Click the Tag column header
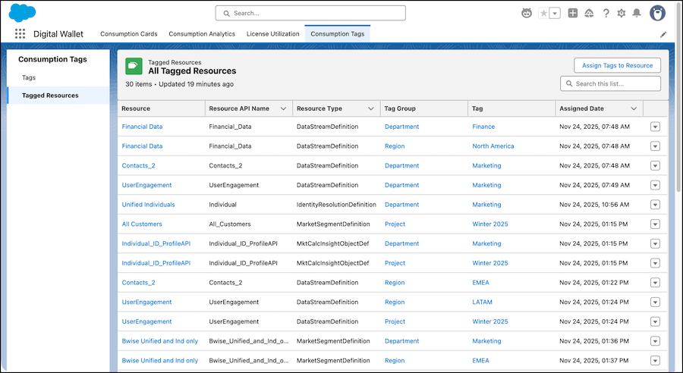Viewport: 683px width, 373px height. [x=511, y=108]
